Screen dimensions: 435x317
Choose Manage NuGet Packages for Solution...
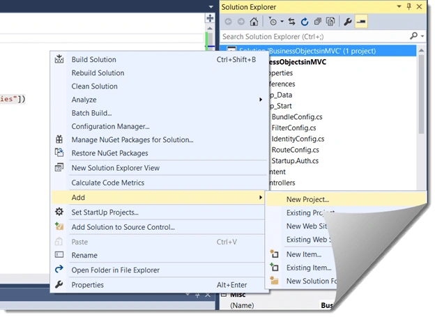pyautogui.click(x=160, y=139)
